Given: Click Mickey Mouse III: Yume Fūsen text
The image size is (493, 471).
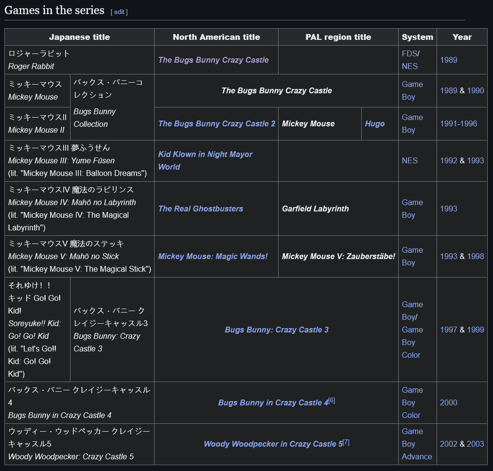Looking at the screenshot, I should coord(61,160).
